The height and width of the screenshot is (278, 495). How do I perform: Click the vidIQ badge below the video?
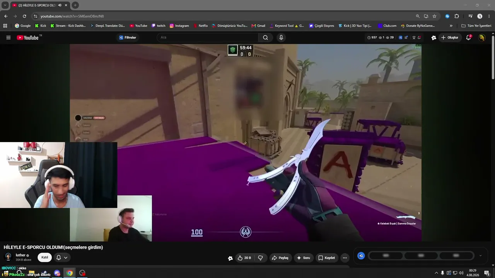361,256
